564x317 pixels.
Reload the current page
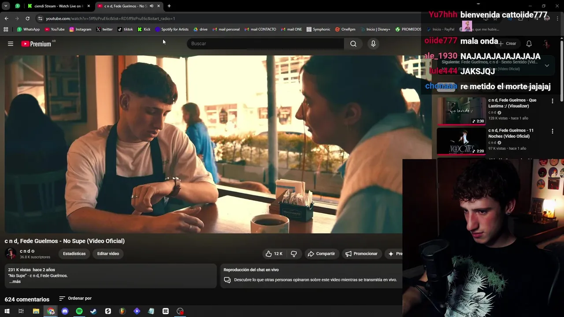point(27,18)
